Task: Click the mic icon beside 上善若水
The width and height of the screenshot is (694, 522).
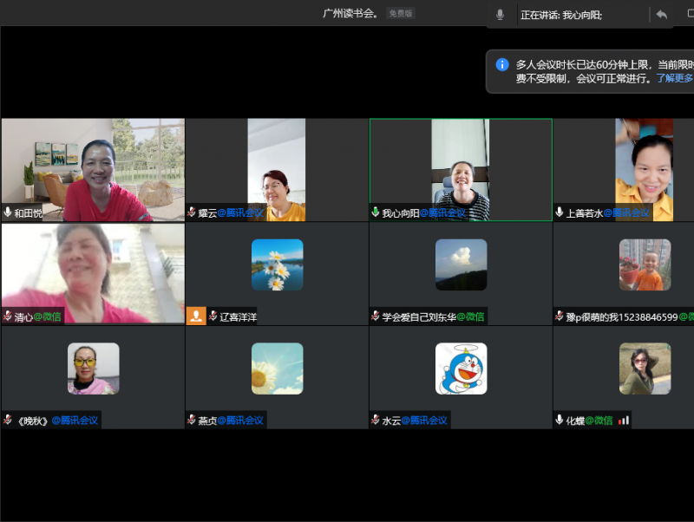Action: pos(560,212)
